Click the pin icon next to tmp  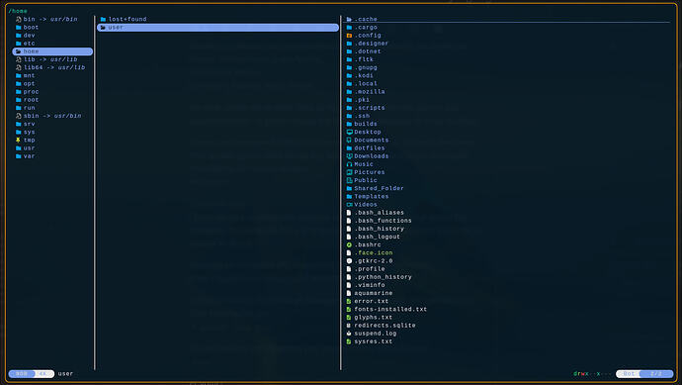click(x=18, y=141)
